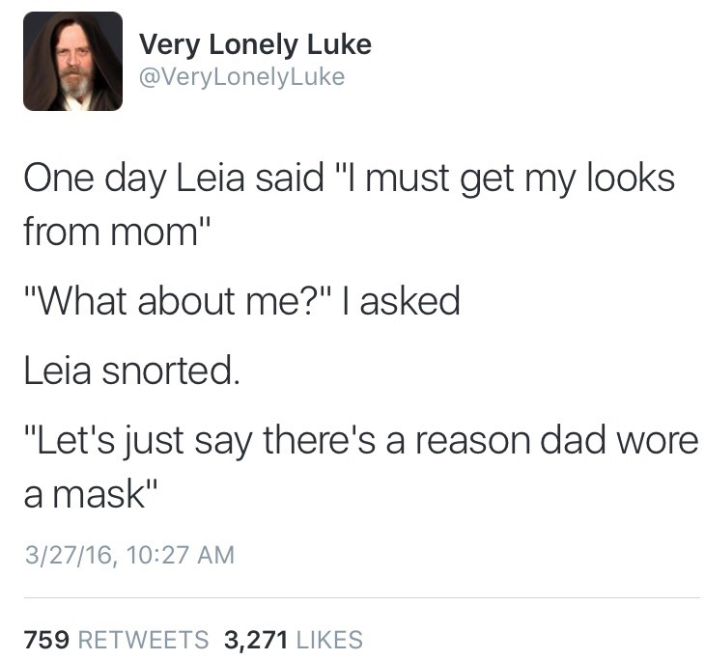The image size is (705, 660).
Task: Click the sentence 'Leia snorted.'
Action: [131, 371]
